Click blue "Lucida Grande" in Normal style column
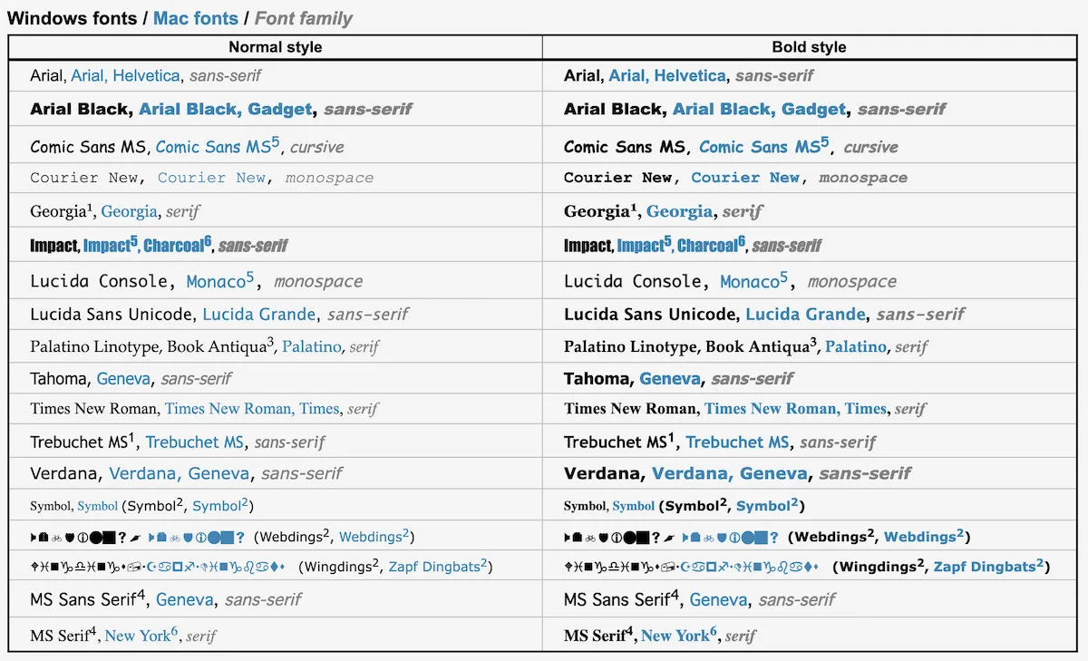The width and height of the screenshot is (1088, 661). click(259, 315)
